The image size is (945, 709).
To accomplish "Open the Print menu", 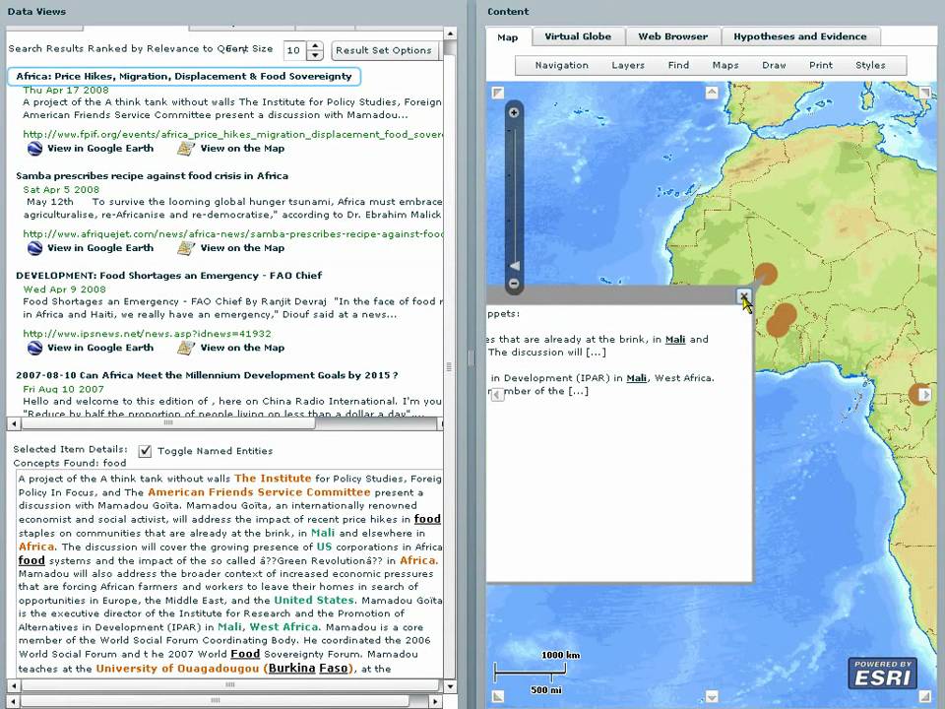I will click(821, 65).
